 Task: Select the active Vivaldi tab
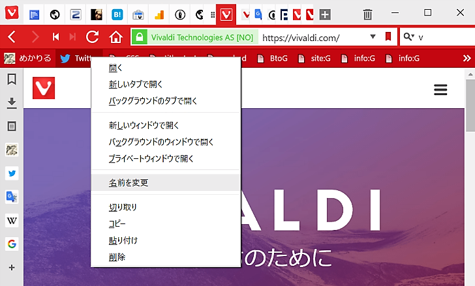point(226,14)
